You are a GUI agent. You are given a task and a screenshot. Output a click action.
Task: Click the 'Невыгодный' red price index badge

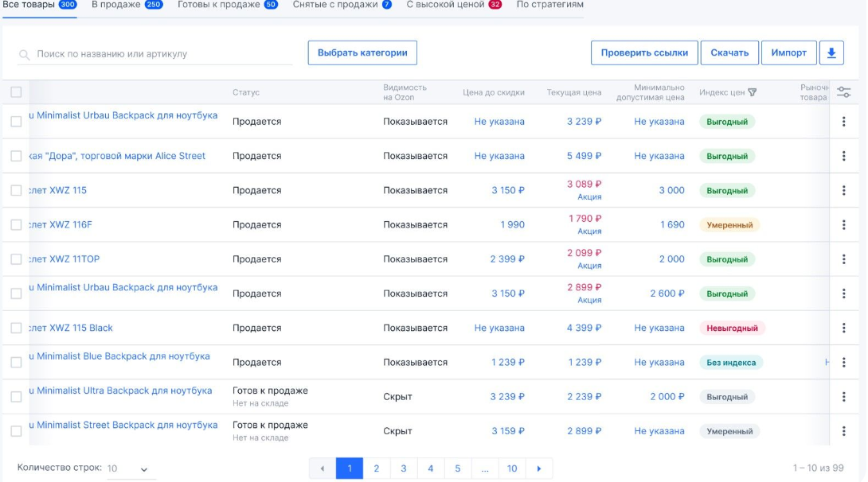(732, 328)
